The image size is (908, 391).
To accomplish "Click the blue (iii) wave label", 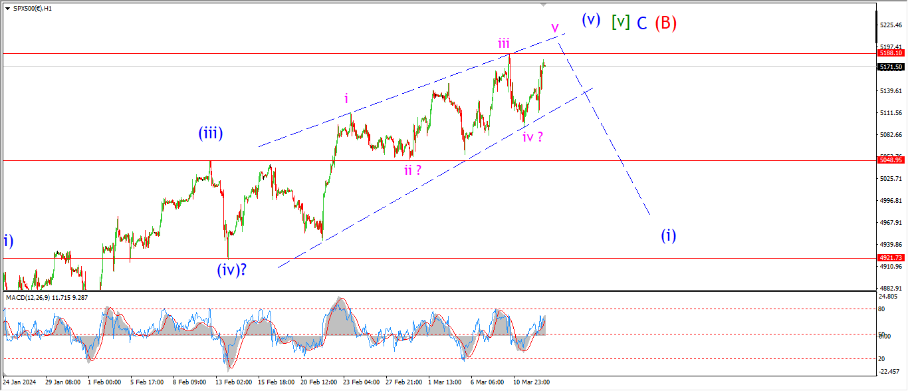I will [x=210, y=133].
